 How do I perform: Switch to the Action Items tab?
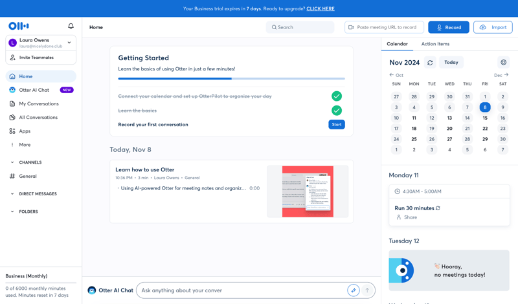[x=435, y=44]
